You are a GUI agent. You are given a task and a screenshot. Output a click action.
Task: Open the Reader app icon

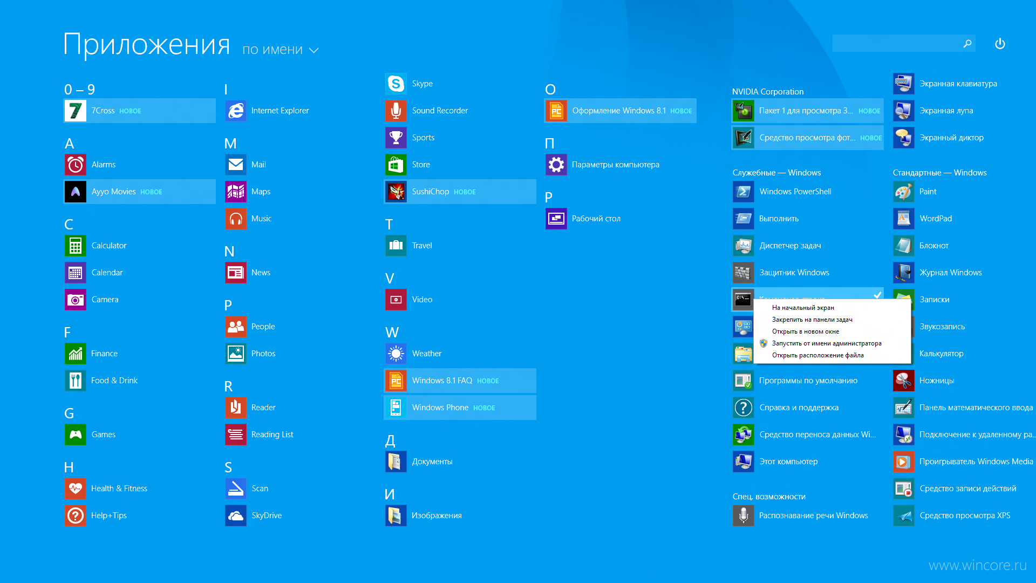(236, 408)
